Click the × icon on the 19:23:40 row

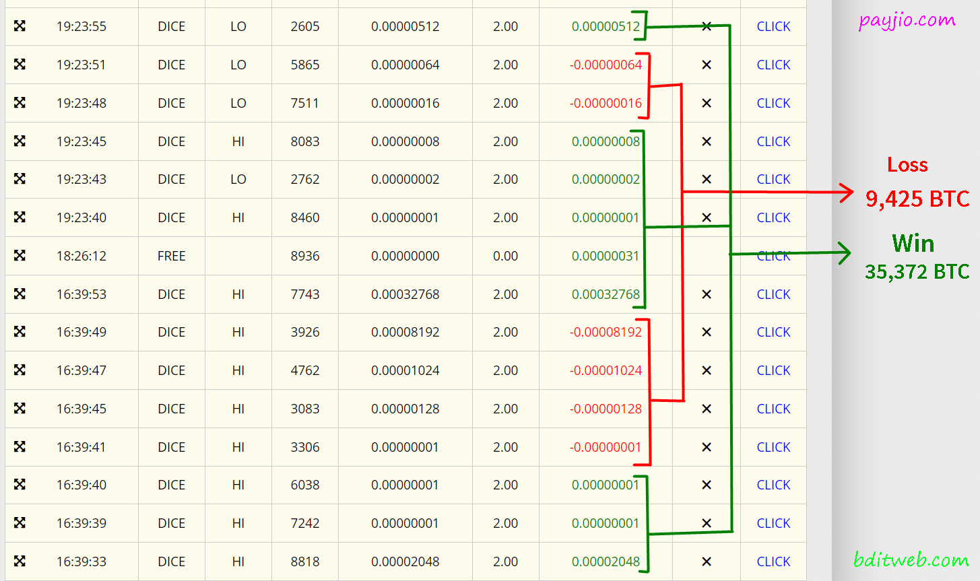point(707,217)
